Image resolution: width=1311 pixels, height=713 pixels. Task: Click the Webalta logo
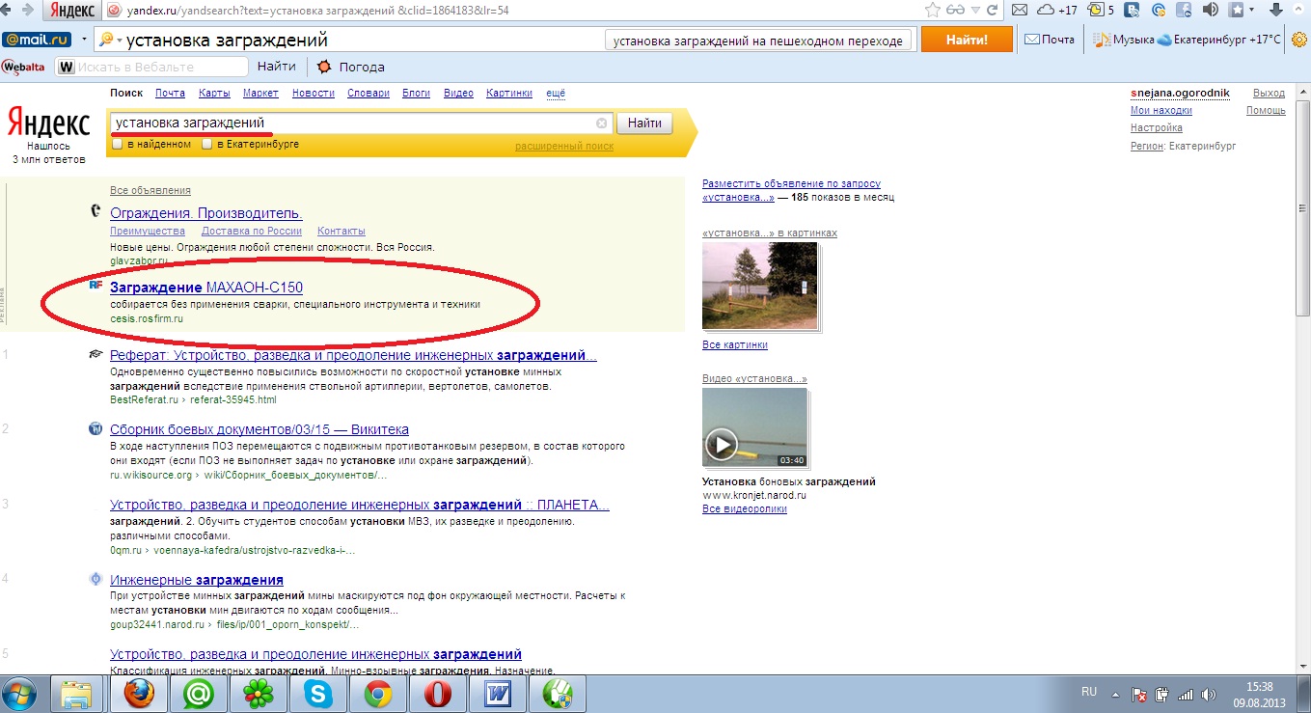(24, 67)
